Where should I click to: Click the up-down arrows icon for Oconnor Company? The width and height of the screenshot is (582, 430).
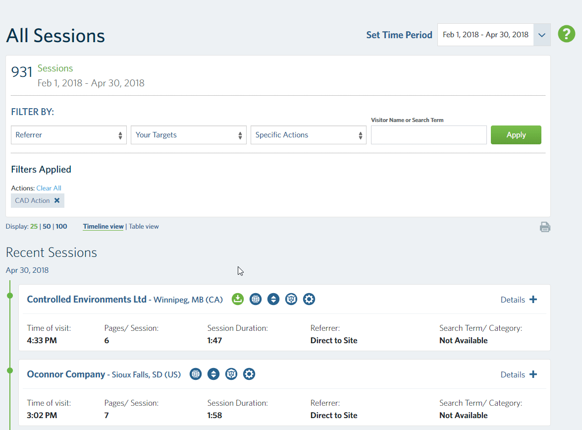pos(213,374)
